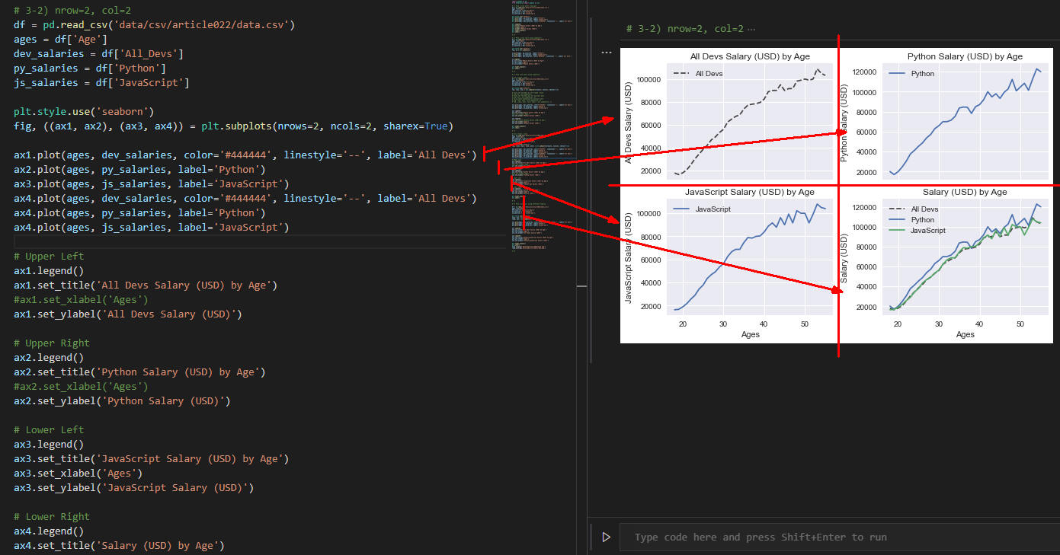Place cursor on ages = df['Age'] line
1060x555 pixels.
pos(60,39)
